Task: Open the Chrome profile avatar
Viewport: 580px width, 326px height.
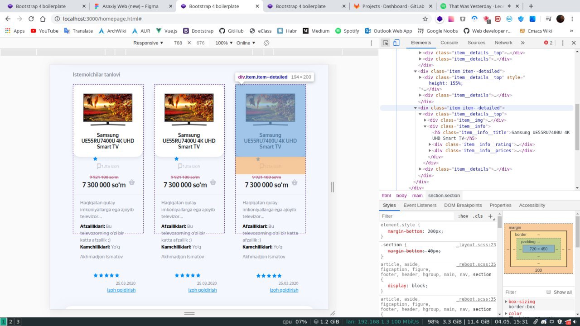Action: pyautogui.click(x=561, y=19)
